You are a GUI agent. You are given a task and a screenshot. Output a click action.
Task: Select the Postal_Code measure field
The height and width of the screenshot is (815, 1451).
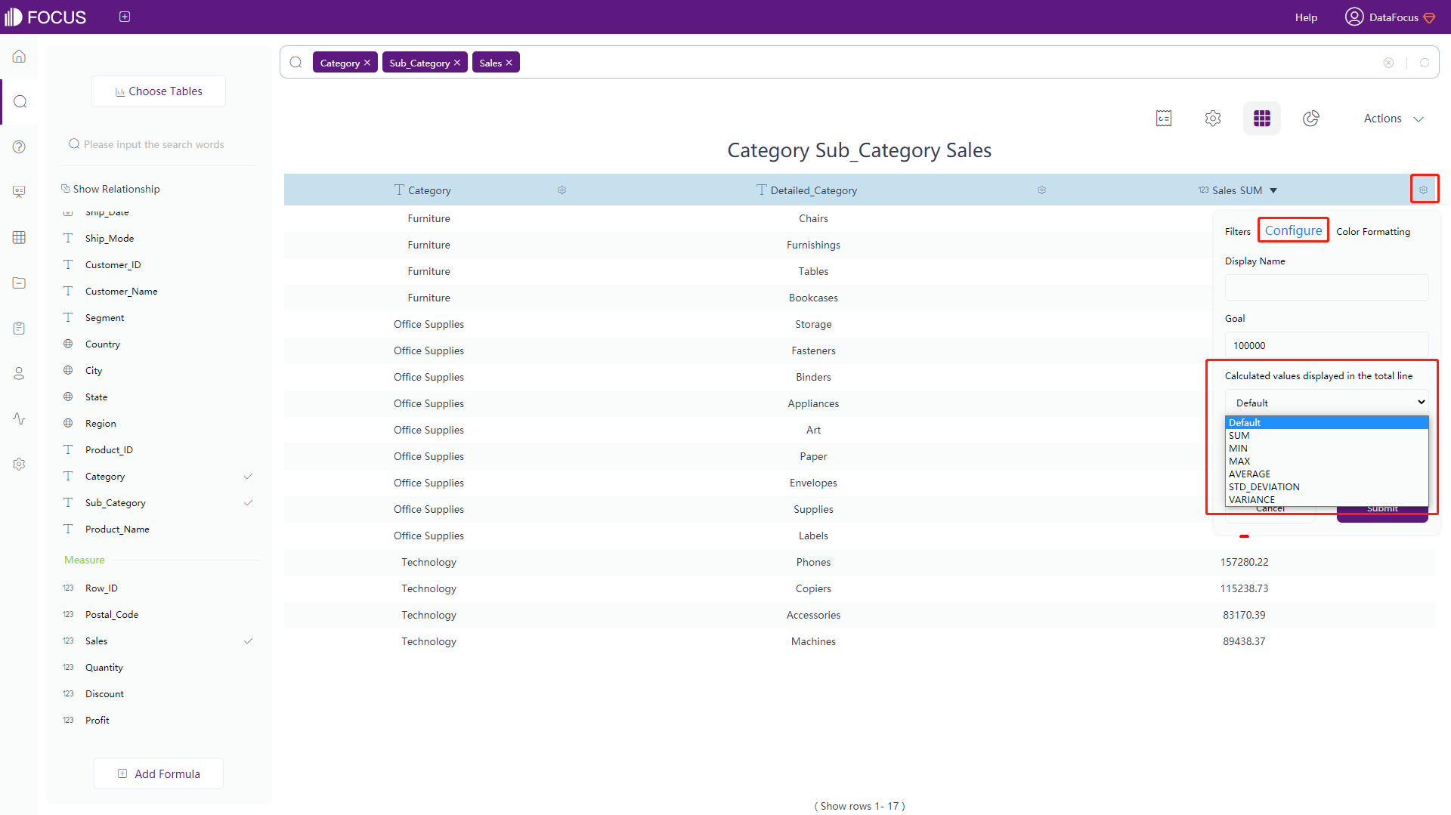point(111,615)
